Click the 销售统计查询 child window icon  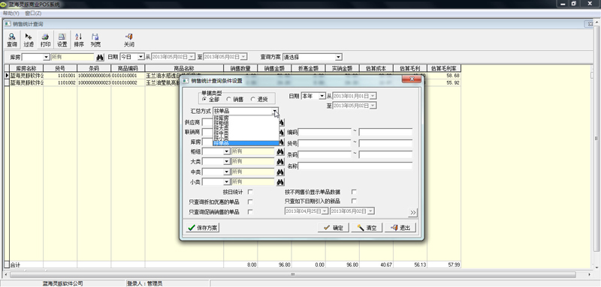pyautogui.click(x=8, y=24)
